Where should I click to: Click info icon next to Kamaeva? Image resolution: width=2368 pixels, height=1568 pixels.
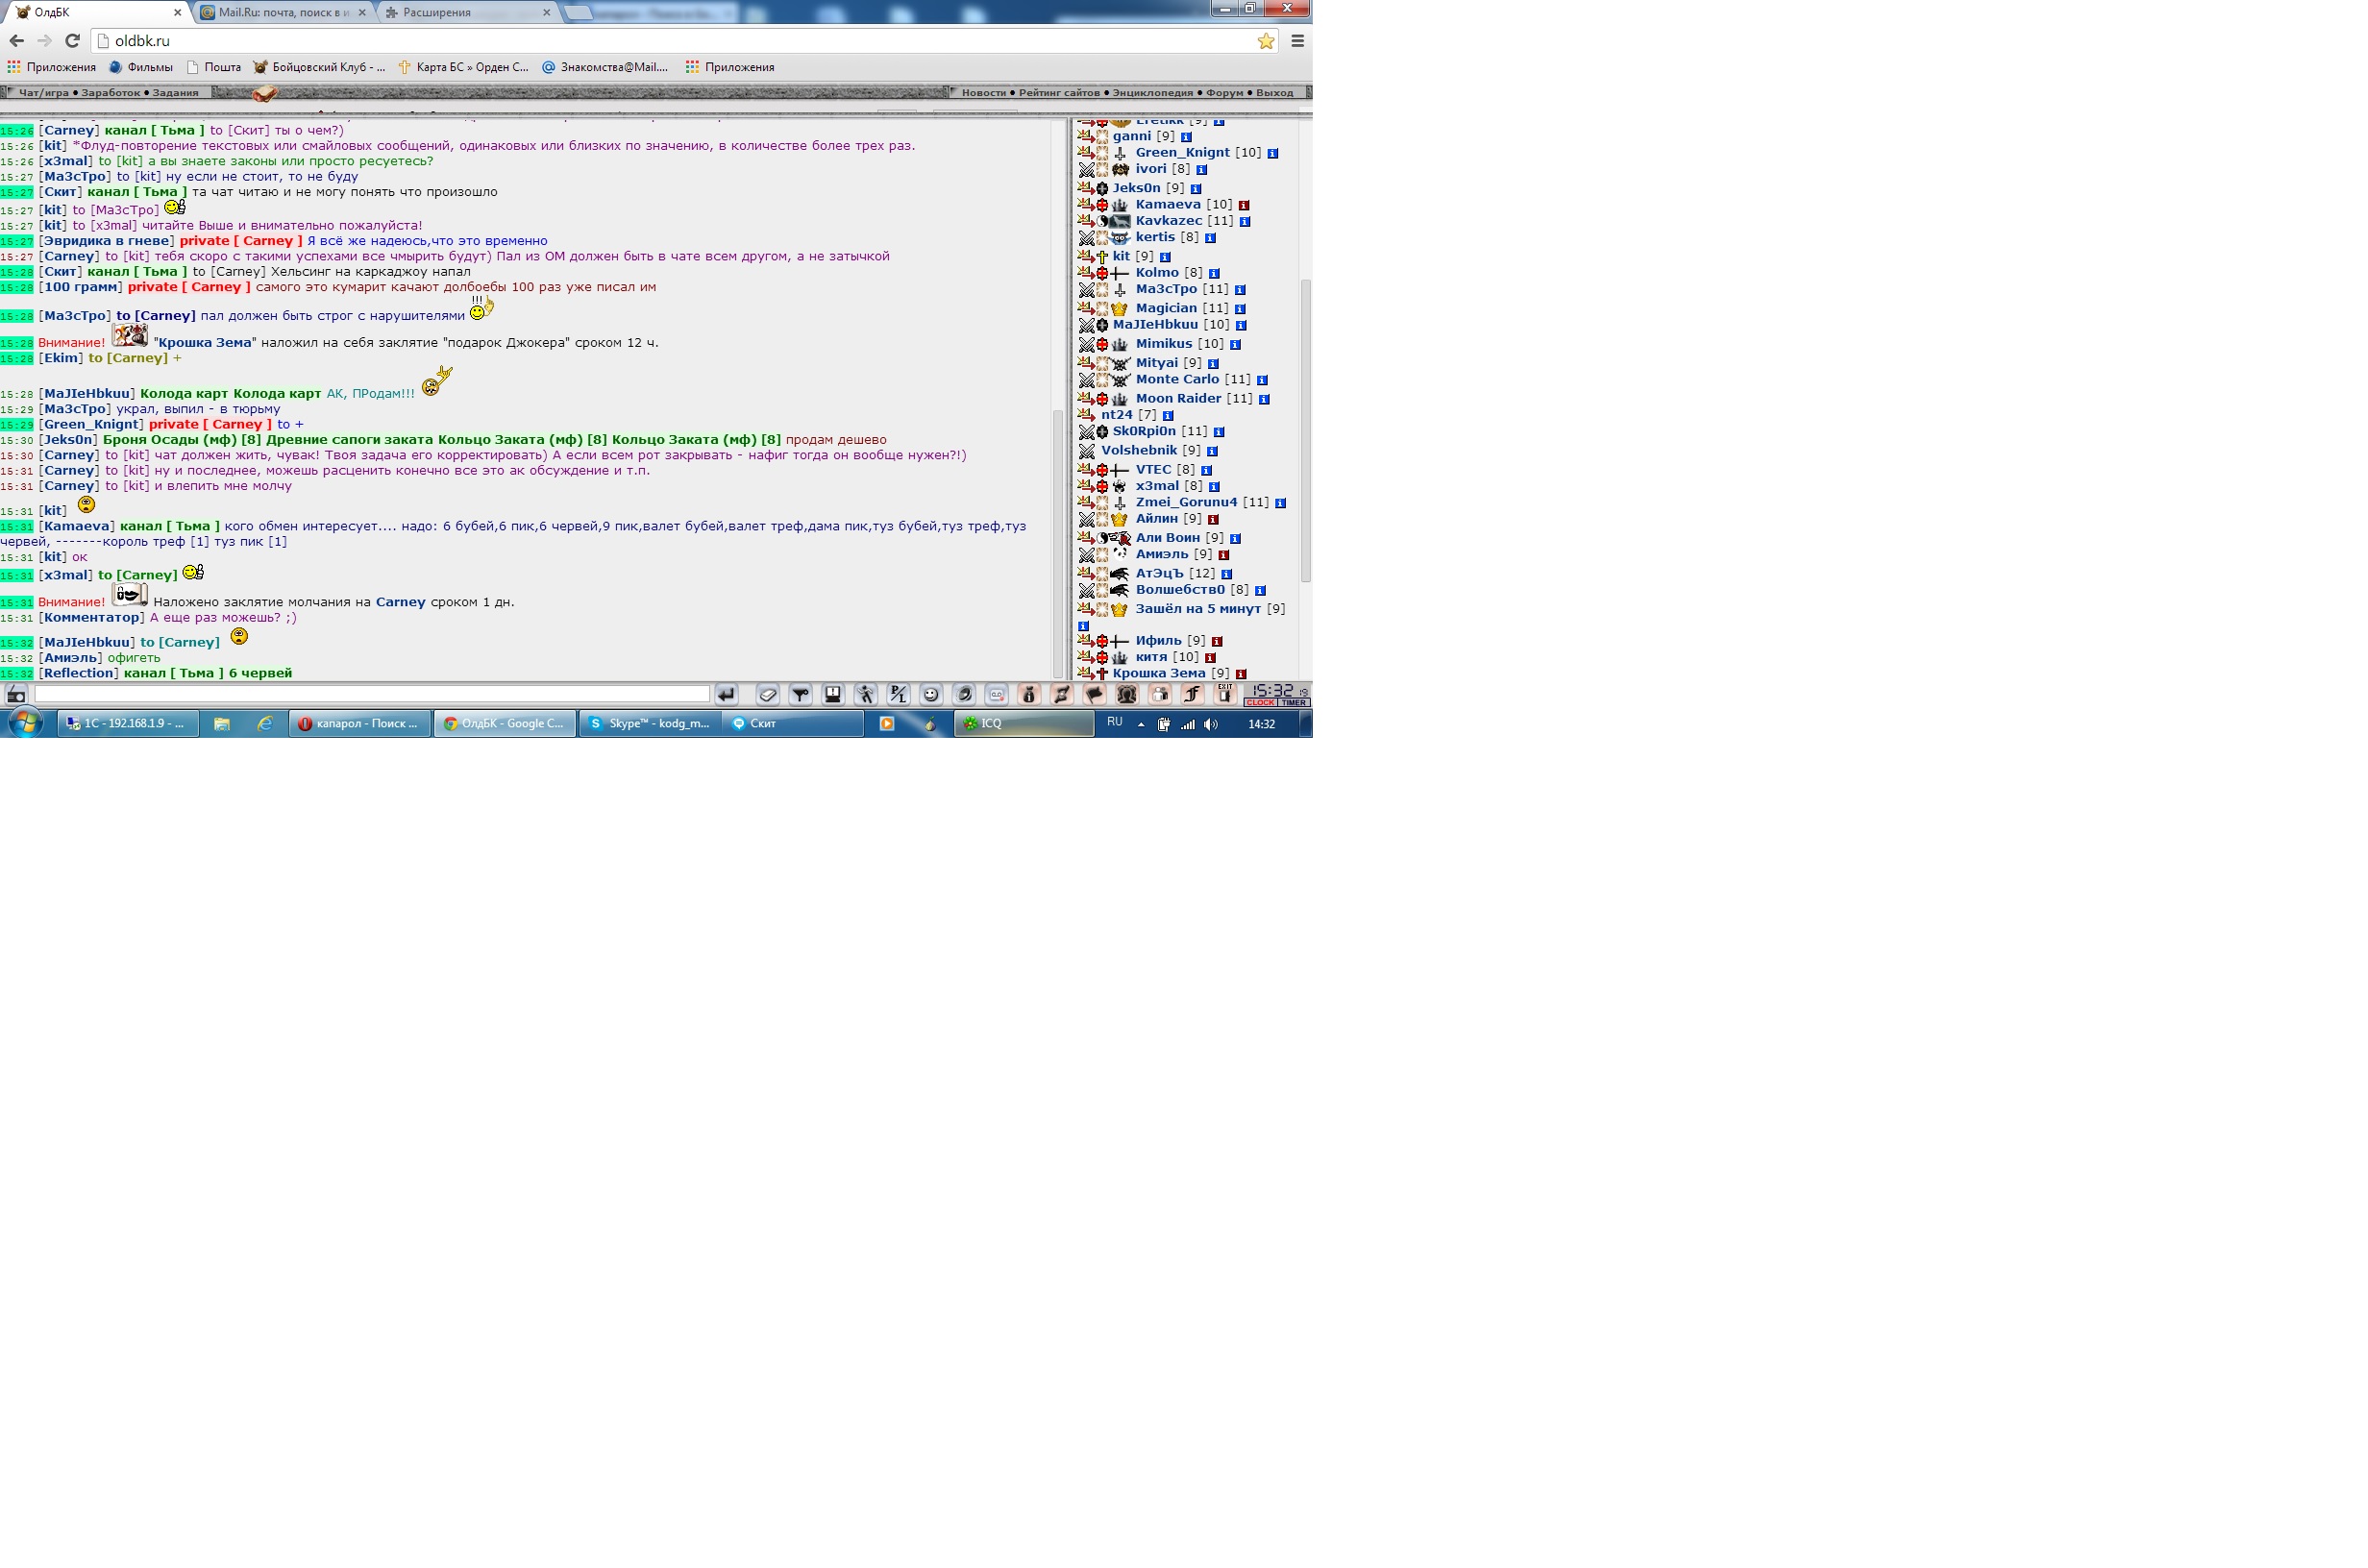(x=1244, y=205)
